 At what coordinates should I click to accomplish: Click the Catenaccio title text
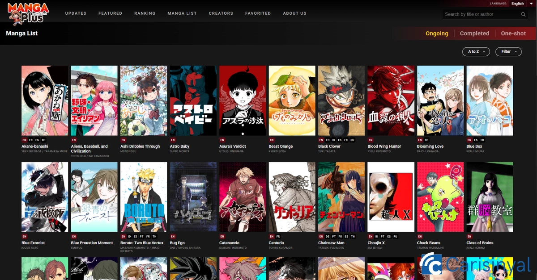[x=230, y=243]
